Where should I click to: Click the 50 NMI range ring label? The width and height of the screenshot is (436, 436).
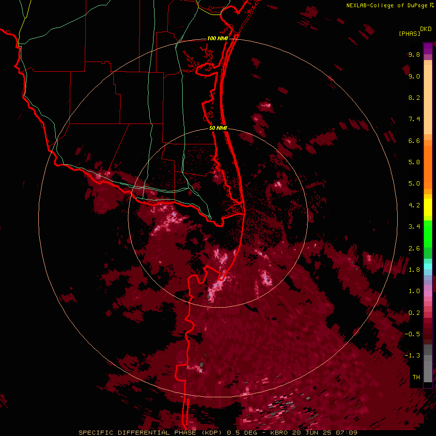click(x=218, y=128)
